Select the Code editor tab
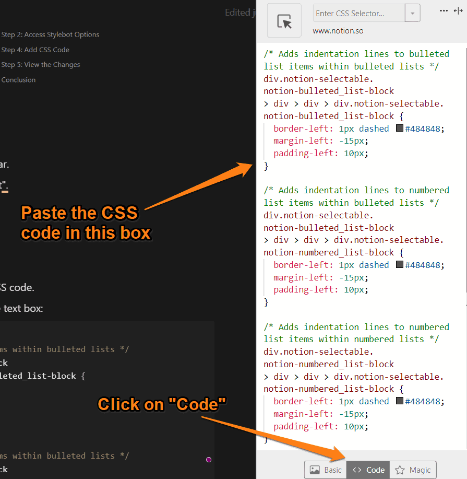 [368, 470]
